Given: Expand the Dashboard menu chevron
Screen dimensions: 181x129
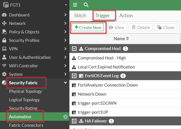Looking at the screenshot, I should tap(65, 15).
